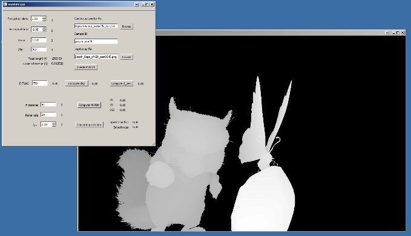This screenshot has width=411, height=236.
Task: Click the Compute disp button
Action: pyautogui.click(x=76, y=83)
